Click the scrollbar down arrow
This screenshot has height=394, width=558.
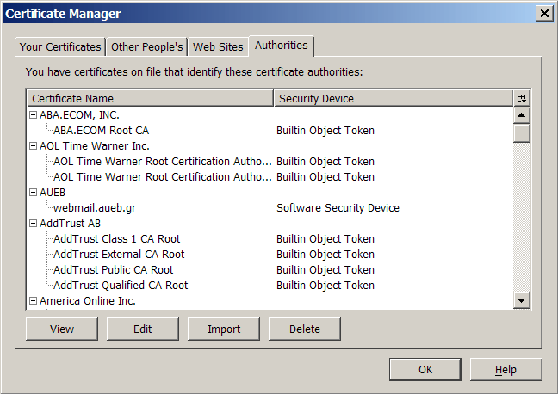(521, 300)
